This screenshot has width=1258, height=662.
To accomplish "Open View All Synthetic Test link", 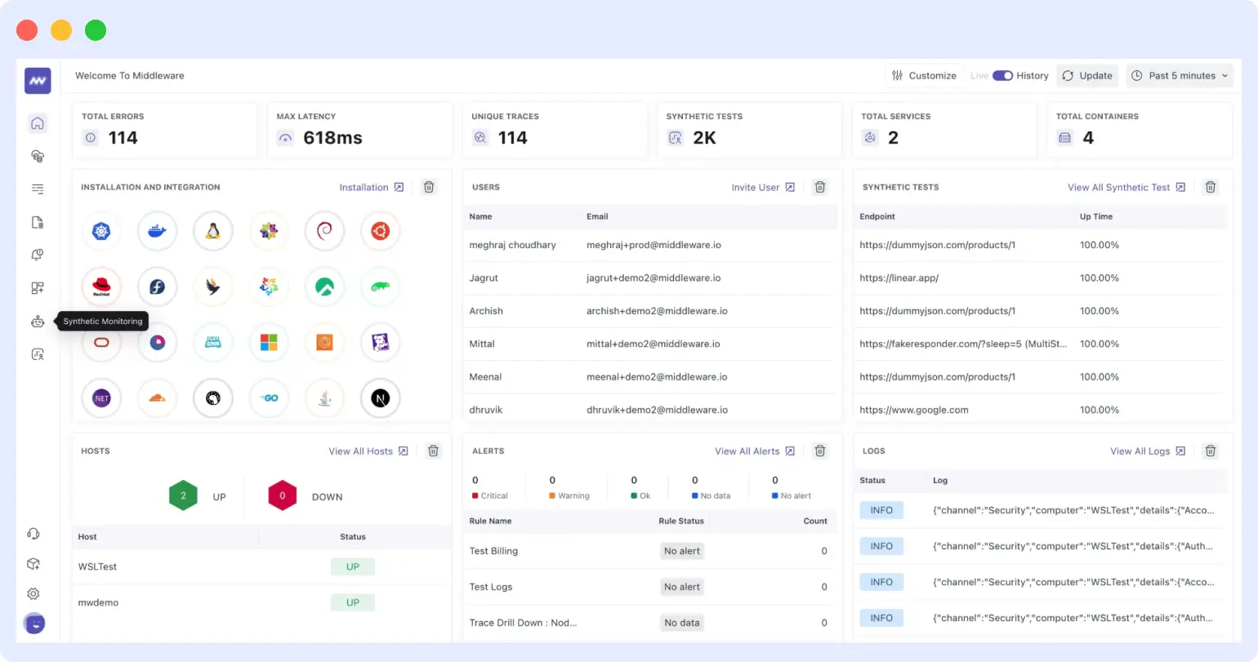I will tap(1126, 187).
